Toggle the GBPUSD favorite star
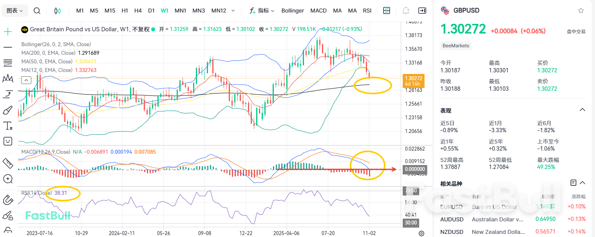Screen dimensions: 595x237 point(581,10)
